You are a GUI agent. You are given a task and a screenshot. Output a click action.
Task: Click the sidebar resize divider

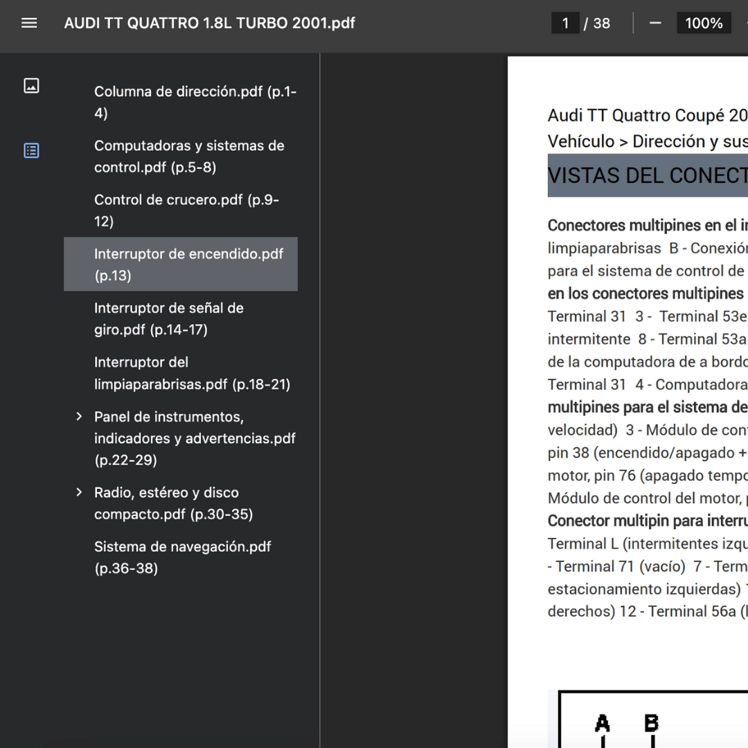click(x=320, y=400)
